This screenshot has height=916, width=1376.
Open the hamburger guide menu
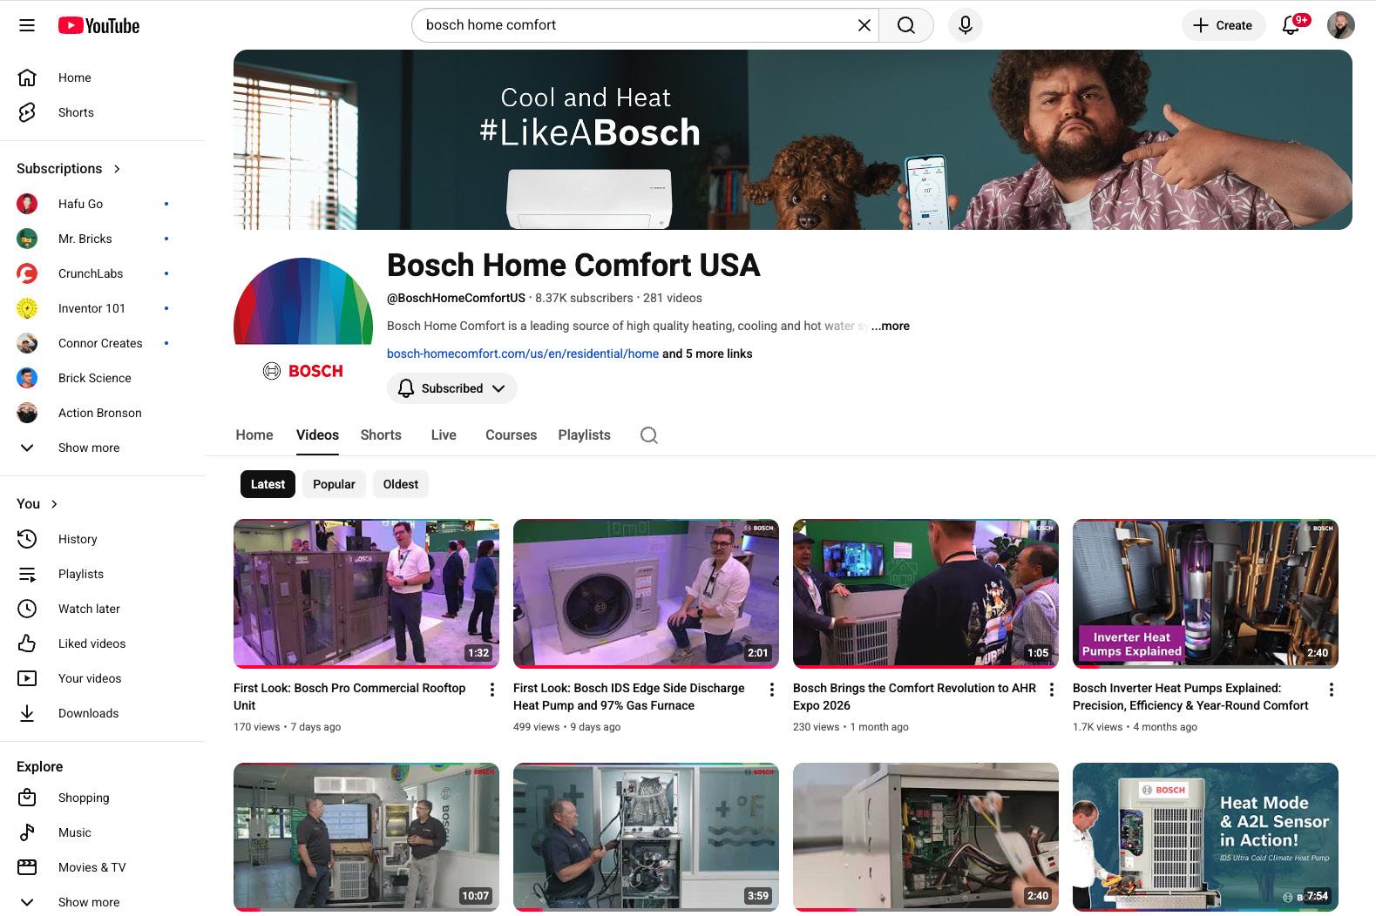(x=27, y=25)
